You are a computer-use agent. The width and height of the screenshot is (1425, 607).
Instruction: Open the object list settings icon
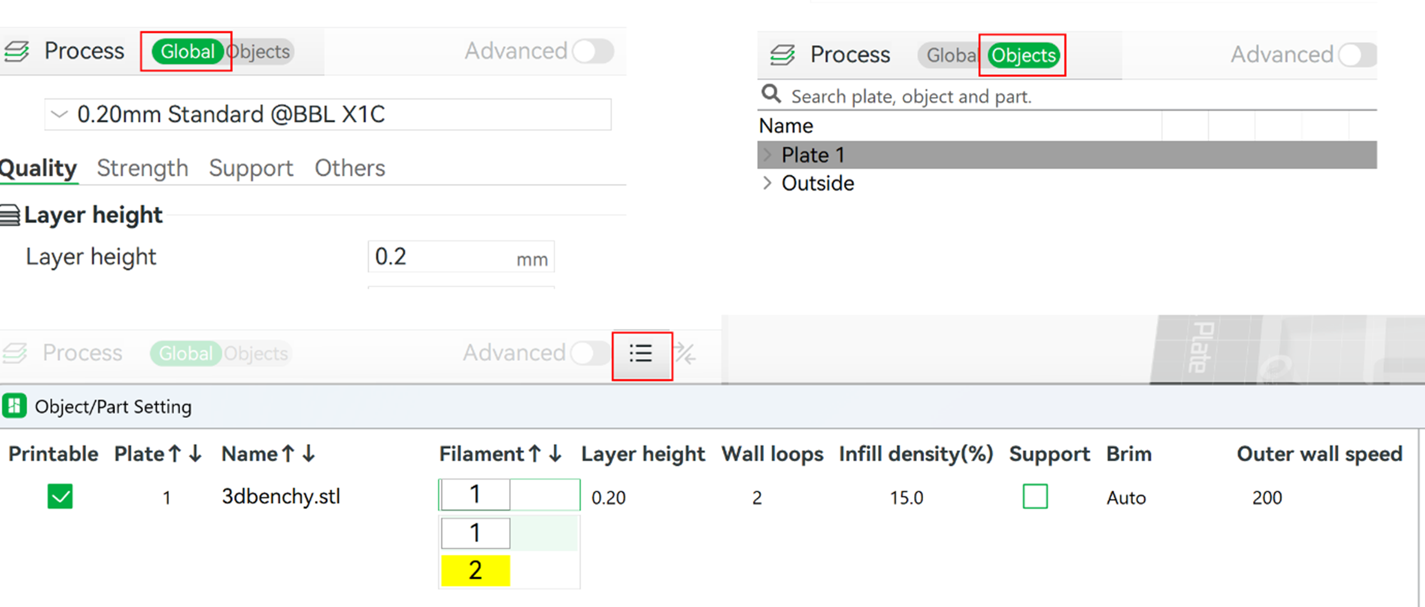coord(641,354)
